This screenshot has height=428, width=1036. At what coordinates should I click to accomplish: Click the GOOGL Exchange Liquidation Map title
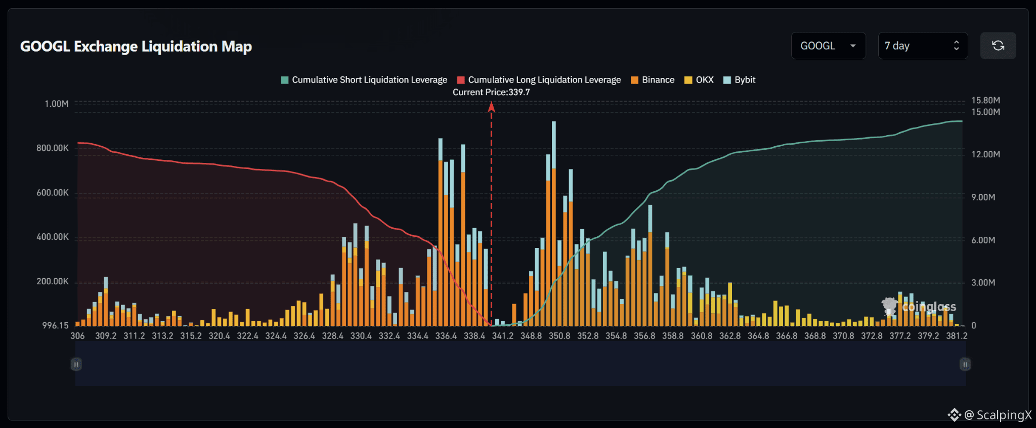[x=136, y=47]
